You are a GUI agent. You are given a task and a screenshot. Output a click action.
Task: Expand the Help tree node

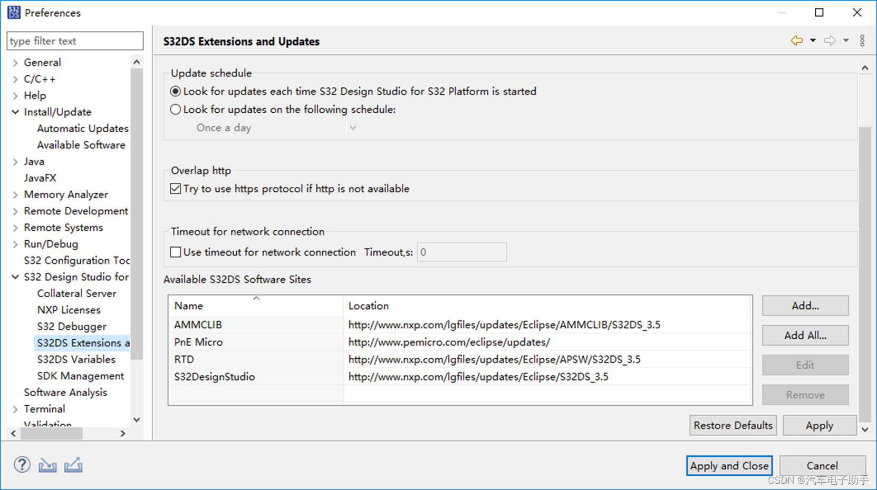(x=15, y=96)
